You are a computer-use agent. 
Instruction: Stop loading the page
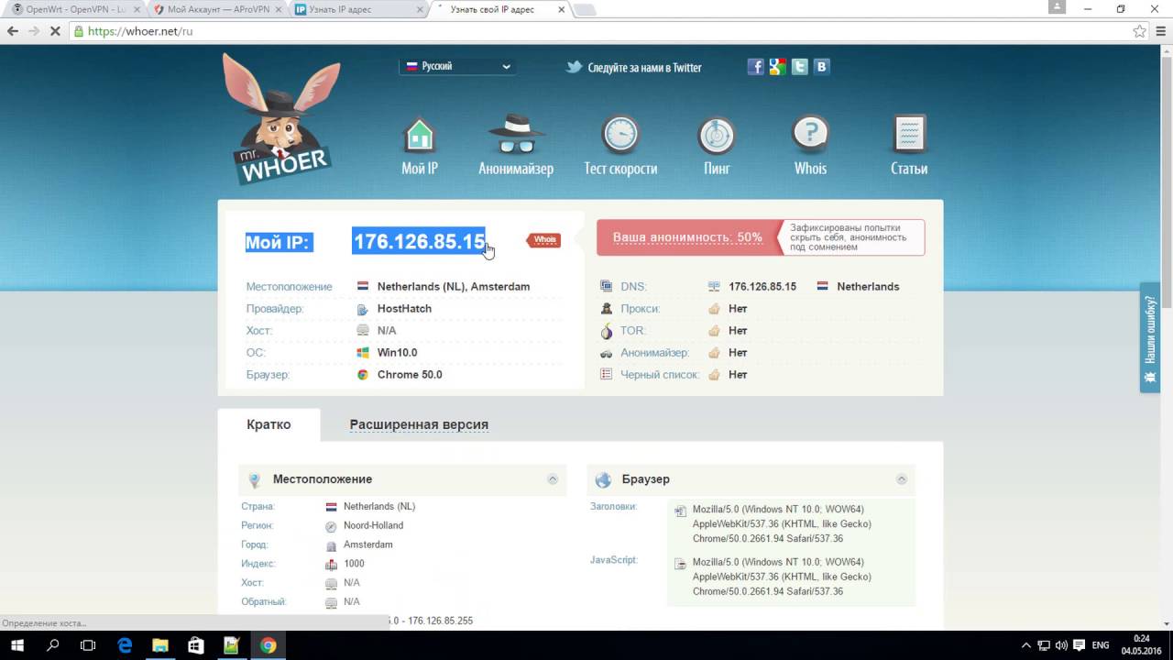point(55,31)
